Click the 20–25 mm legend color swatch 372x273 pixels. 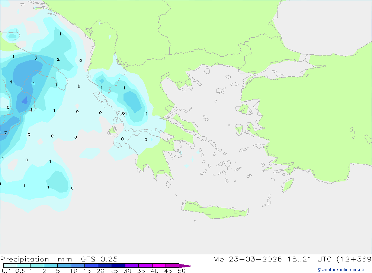click(105, 266)
